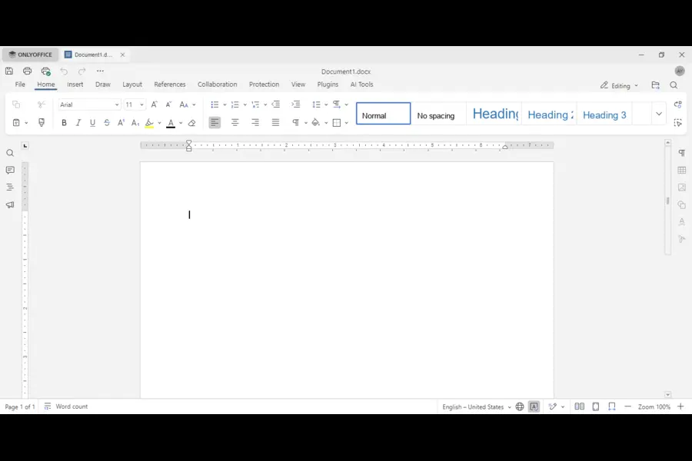Expand the Numbering list dropdown arrow
The image size is (692, 461).
245,105
